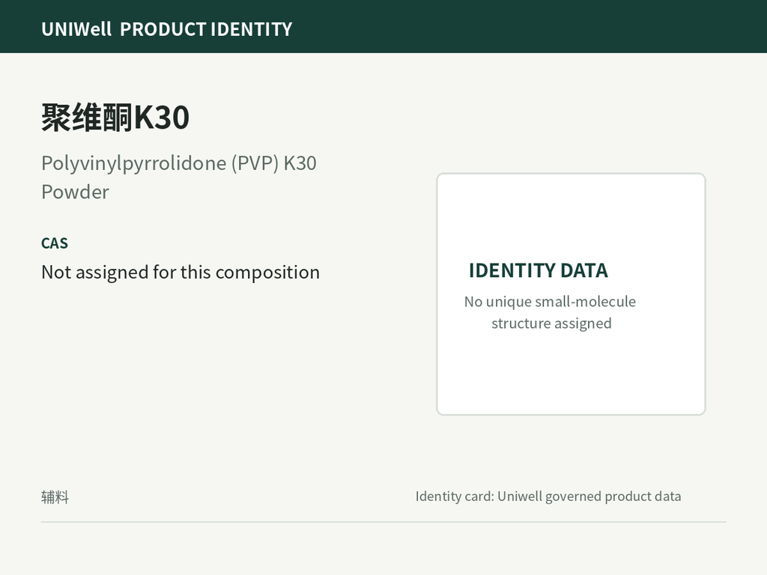Click the UNIWell brand name in the header
767x575 pixels.
tap(76, 29)
